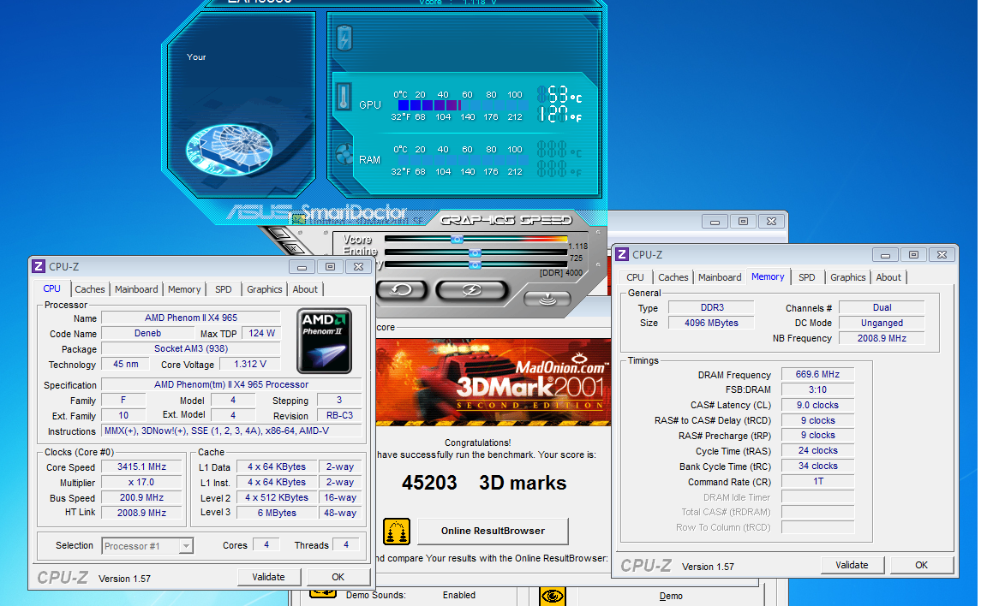The image size is (987, 606).
Task: Click the Core Speed value 3415.1 MHz
Action: [141, 467]
